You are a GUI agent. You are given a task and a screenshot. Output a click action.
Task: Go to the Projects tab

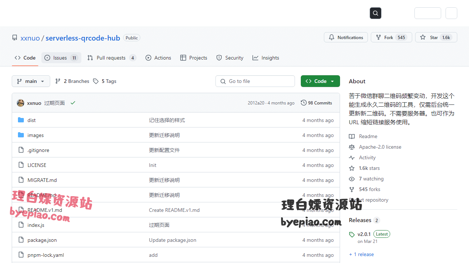(x=194, y=58)
